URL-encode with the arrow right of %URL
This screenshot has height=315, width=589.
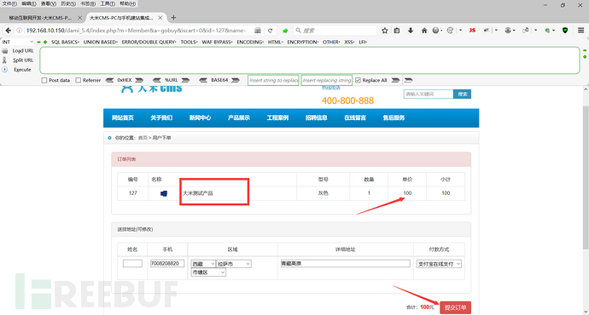coord(185,80)
